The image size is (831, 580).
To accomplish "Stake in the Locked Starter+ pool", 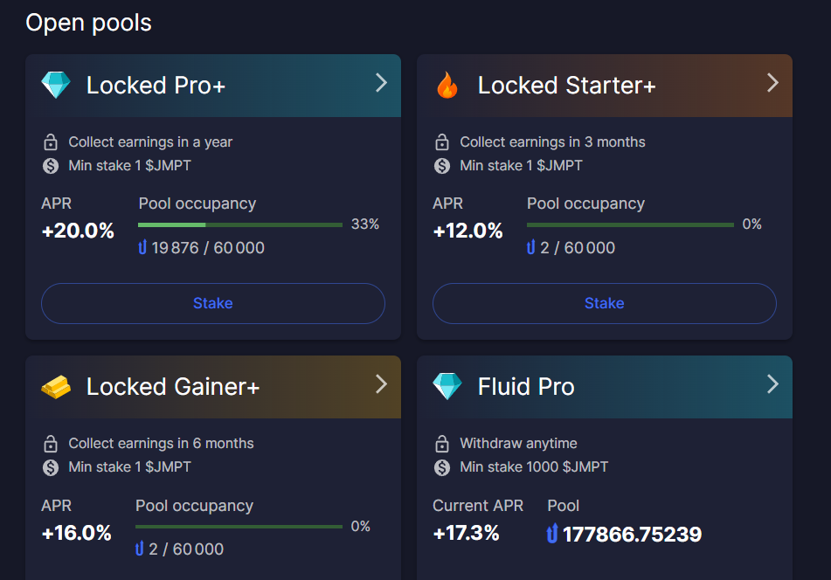I will (605, 303).
